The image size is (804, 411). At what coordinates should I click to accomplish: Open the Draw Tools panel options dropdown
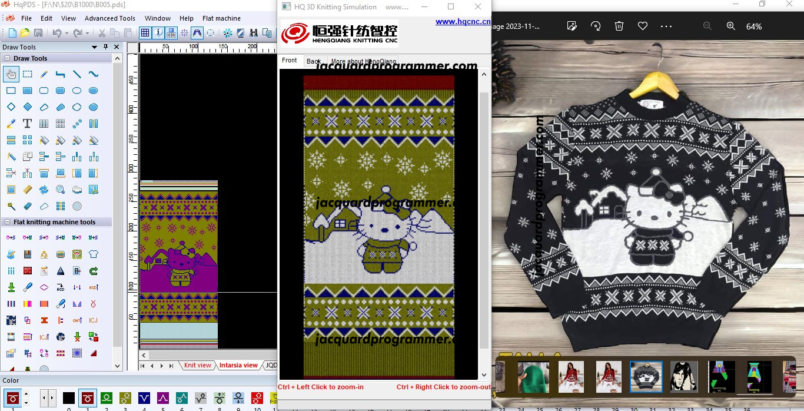(x=94, y=47)
